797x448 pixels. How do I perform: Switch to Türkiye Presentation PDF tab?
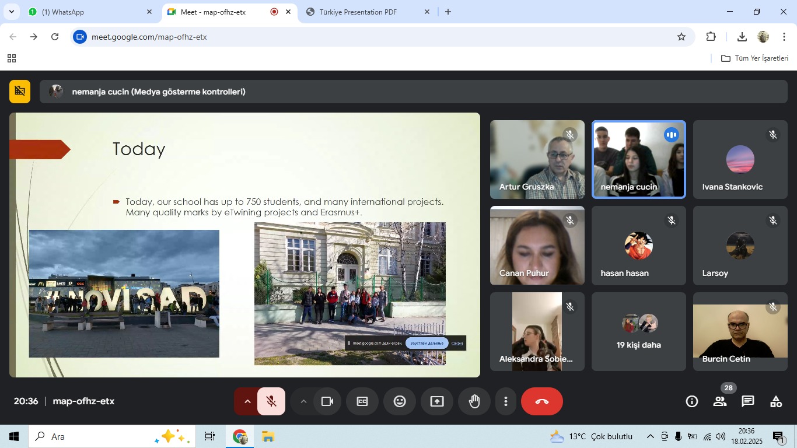coord(362,12)
